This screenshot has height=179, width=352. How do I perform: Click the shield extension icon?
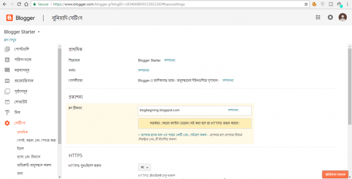pyautogui.click(x=323, y=4)
